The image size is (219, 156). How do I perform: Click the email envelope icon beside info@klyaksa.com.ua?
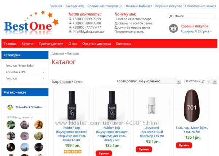coord(70,31)
